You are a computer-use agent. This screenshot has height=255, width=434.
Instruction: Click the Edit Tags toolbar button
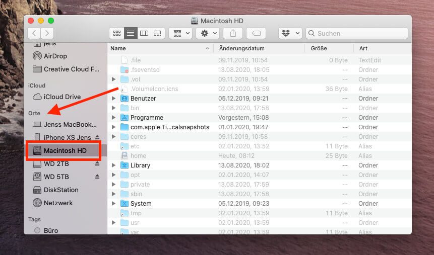click(x=256, y=33)
